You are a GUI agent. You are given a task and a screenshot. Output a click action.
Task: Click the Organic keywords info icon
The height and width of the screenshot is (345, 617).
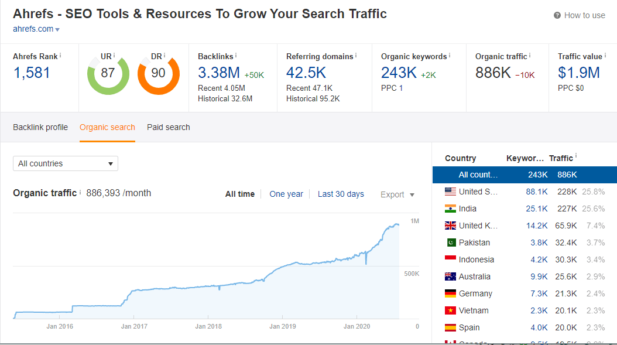point(449,56)
